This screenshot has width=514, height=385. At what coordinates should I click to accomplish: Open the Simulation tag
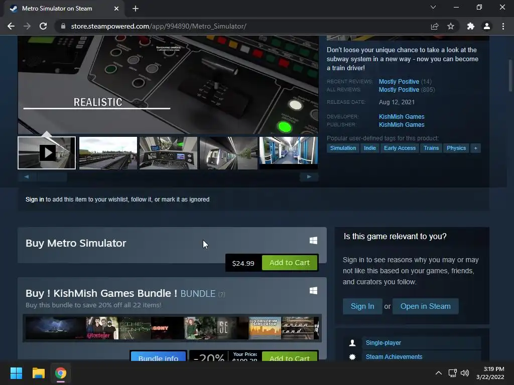343,148
